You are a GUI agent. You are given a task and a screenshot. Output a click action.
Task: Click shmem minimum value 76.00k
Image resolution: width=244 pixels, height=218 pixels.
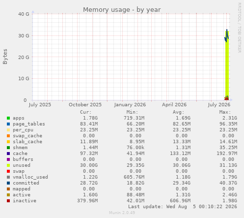tap(136, 148)
